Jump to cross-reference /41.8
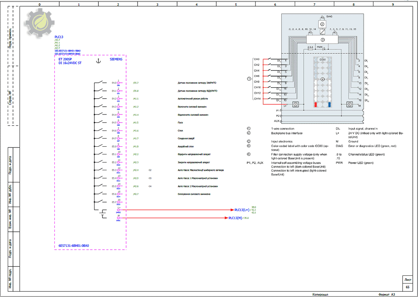418x297 pixels. coord(136,146)
